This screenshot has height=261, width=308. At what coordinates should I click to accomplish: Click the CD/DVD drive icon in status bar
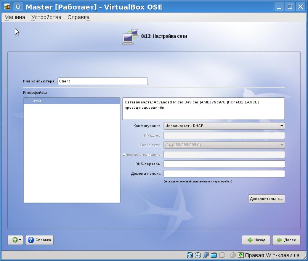(x=197, y=255)
